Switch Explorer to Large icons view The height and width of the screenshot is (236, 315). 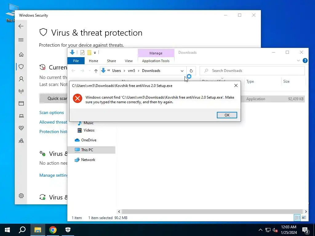coord(304,218)
